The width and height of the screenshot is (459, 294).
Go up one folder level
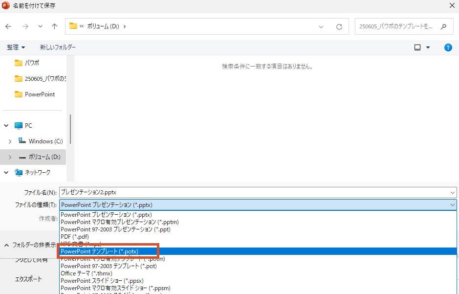coord(54,26)
